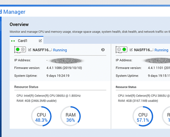
Task: Click system uptime 9 days 19:15:11
Action: [159, 76]
